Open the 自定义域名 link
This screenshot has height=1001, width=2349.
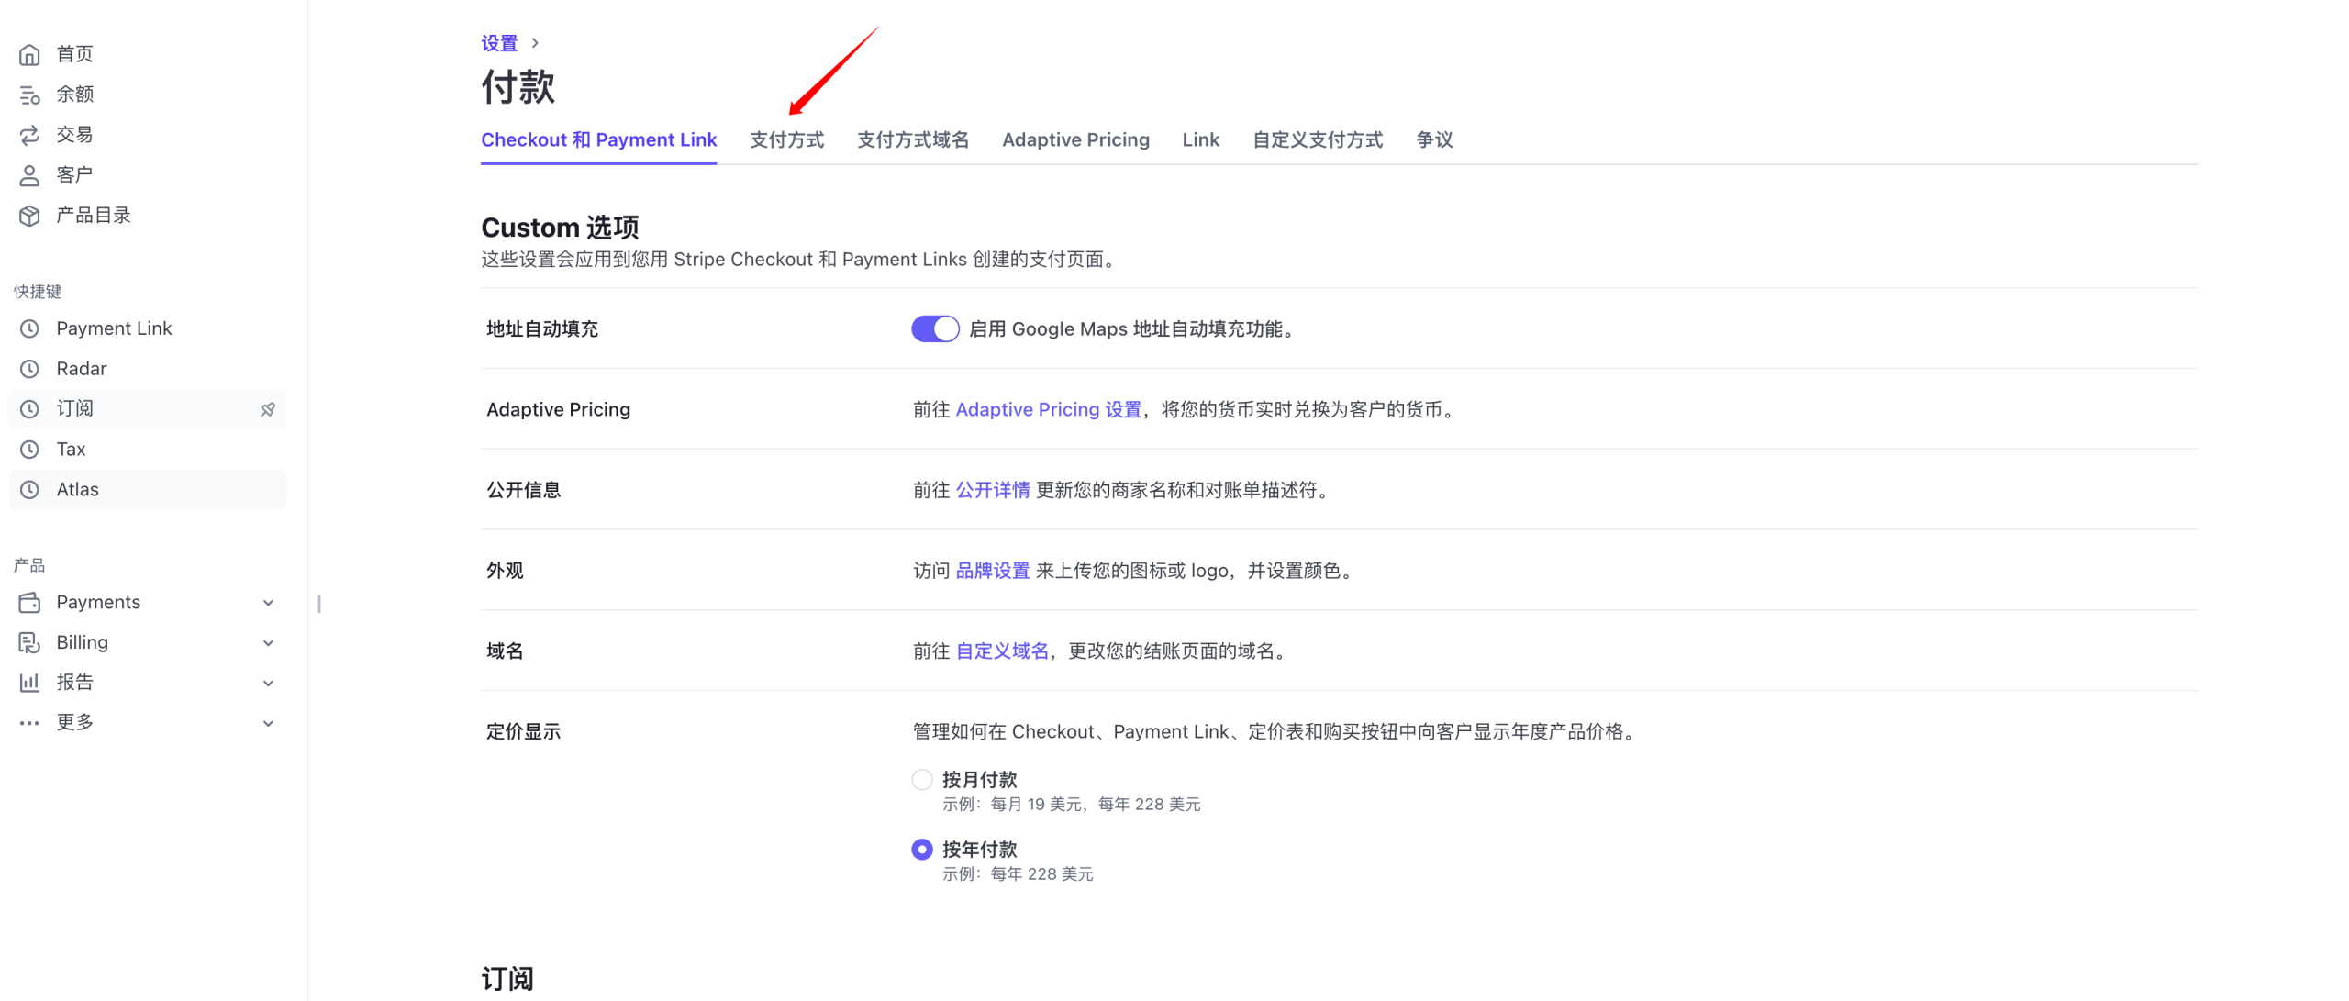tap(1002, 651)
